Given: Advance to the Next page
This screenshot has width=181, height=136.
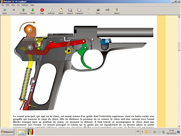Looking at the screenshot, I should [33, 11].
